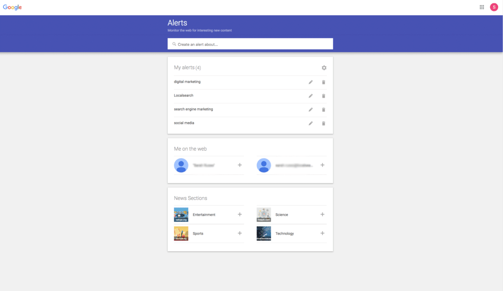Add alert for the first Me on the web profile
503x291 pixels.
(240, 165)
